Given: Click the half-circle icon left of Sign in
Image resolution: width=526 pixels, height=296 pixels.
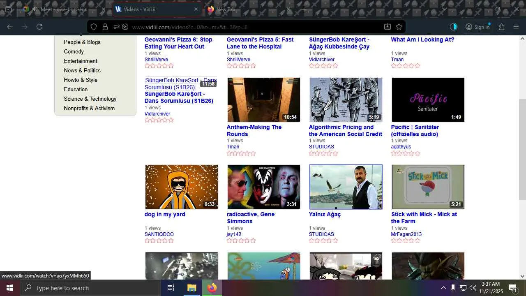Looking at the screenshot, I should tap(454, 27).
